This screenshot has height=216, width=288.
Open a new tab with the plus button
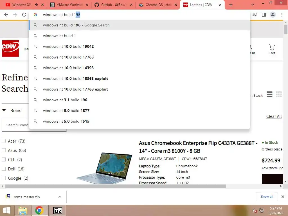pos(231,5)
